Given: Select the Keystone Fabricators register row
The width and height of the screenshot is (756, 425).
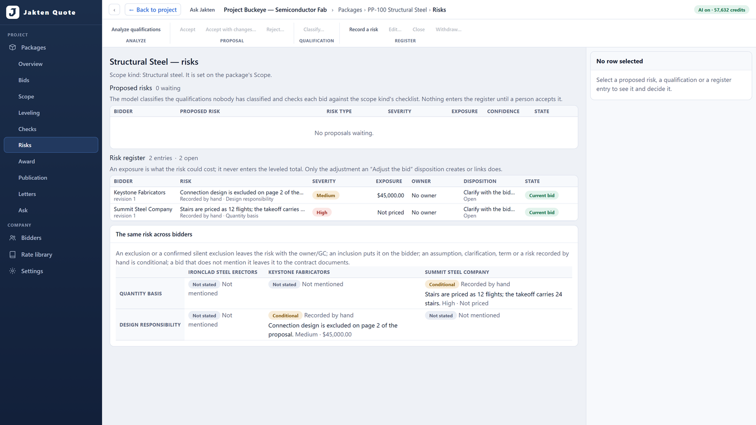Looking at the screenshot, I should (344, 195).
